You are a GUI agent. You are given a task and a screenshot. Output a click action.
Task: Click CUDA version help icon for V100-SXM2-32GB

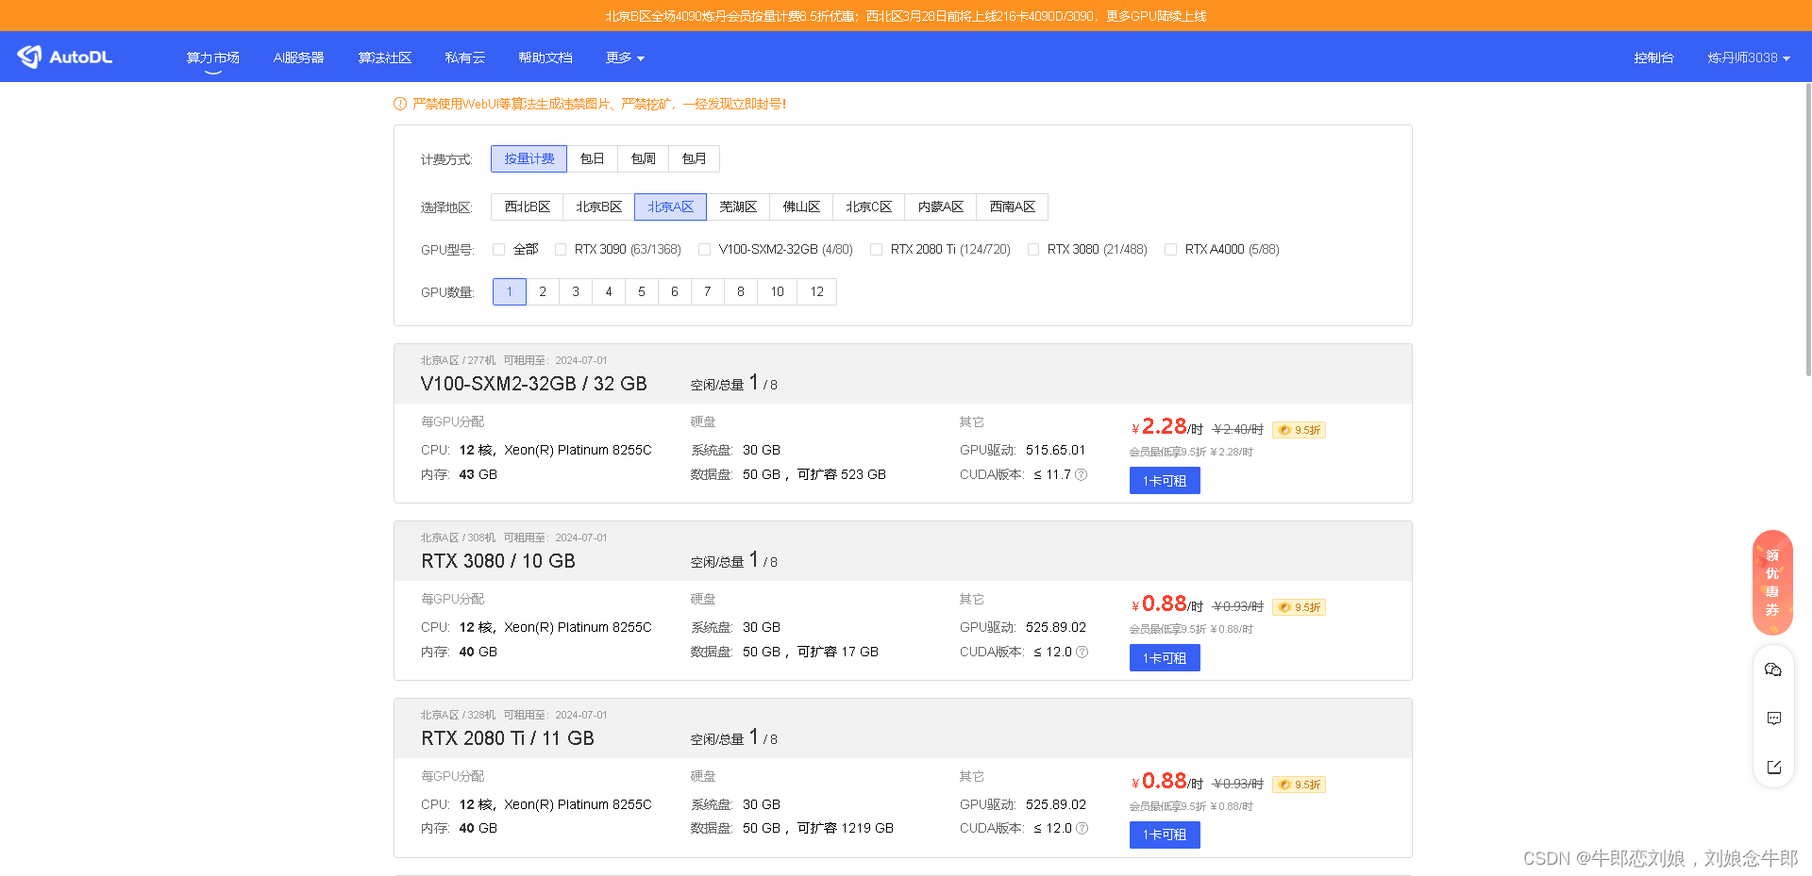tap(1082, 474)
